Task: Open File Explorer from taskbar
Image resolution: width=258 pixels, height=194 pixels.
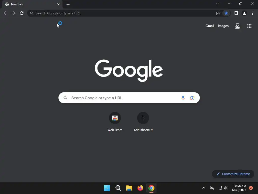Action: [129, 188]
